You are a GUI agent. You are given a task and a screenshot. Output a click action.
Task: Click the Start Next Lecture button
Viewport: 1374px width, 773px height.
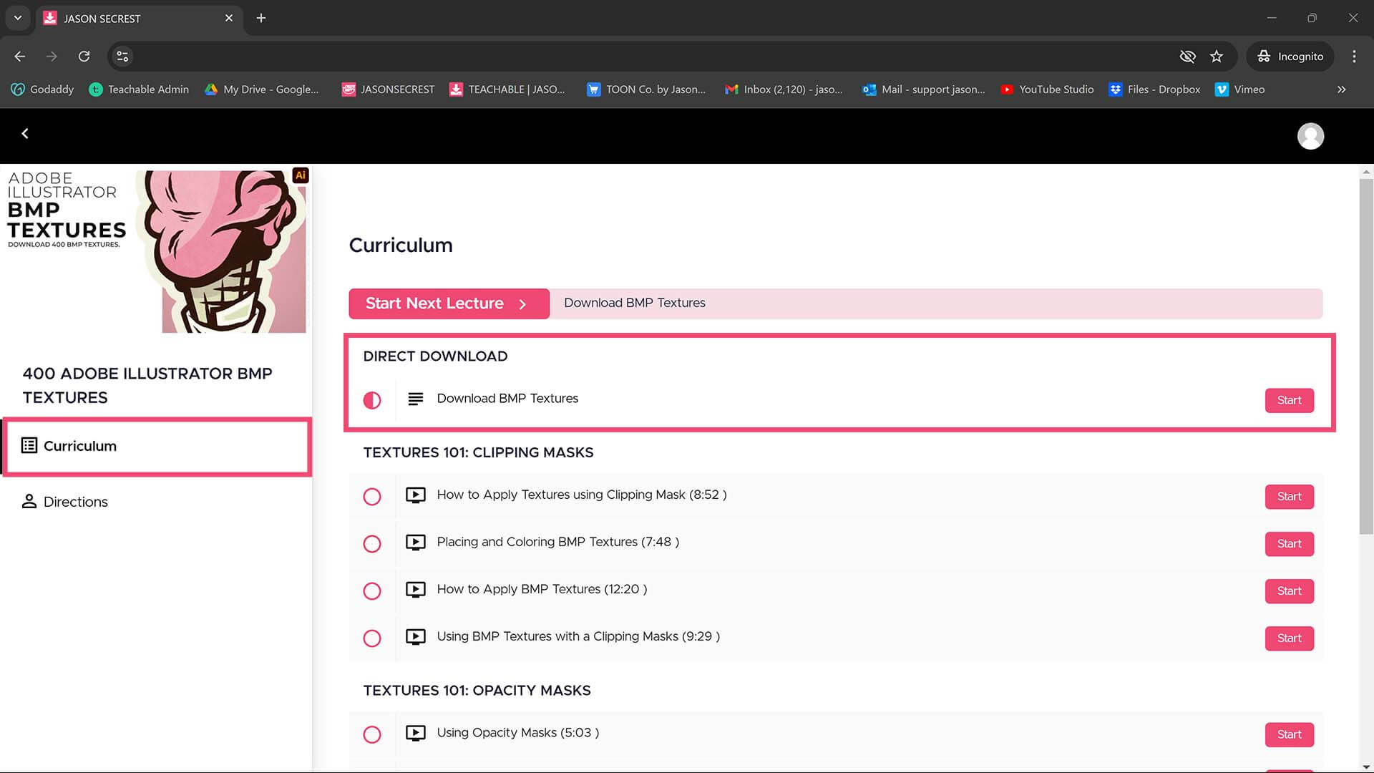tap(449, 303)
